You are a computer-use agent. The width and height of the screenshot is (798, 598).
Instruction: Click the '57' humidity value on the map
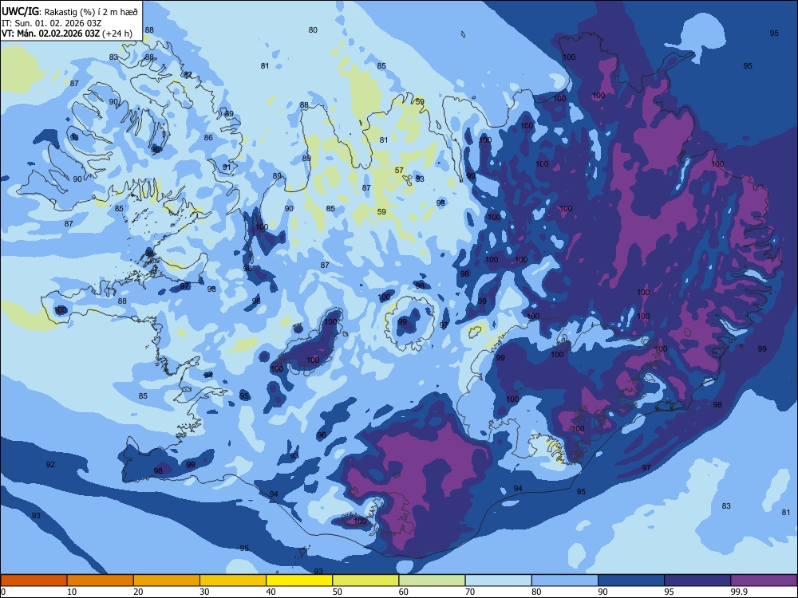(399, 171)
